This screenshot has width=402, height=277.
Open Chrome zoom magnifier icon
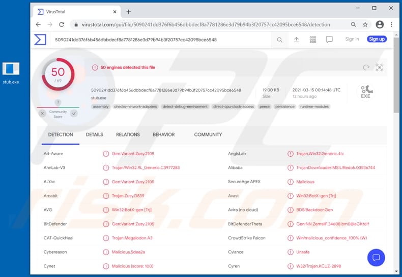click(353, 24)
